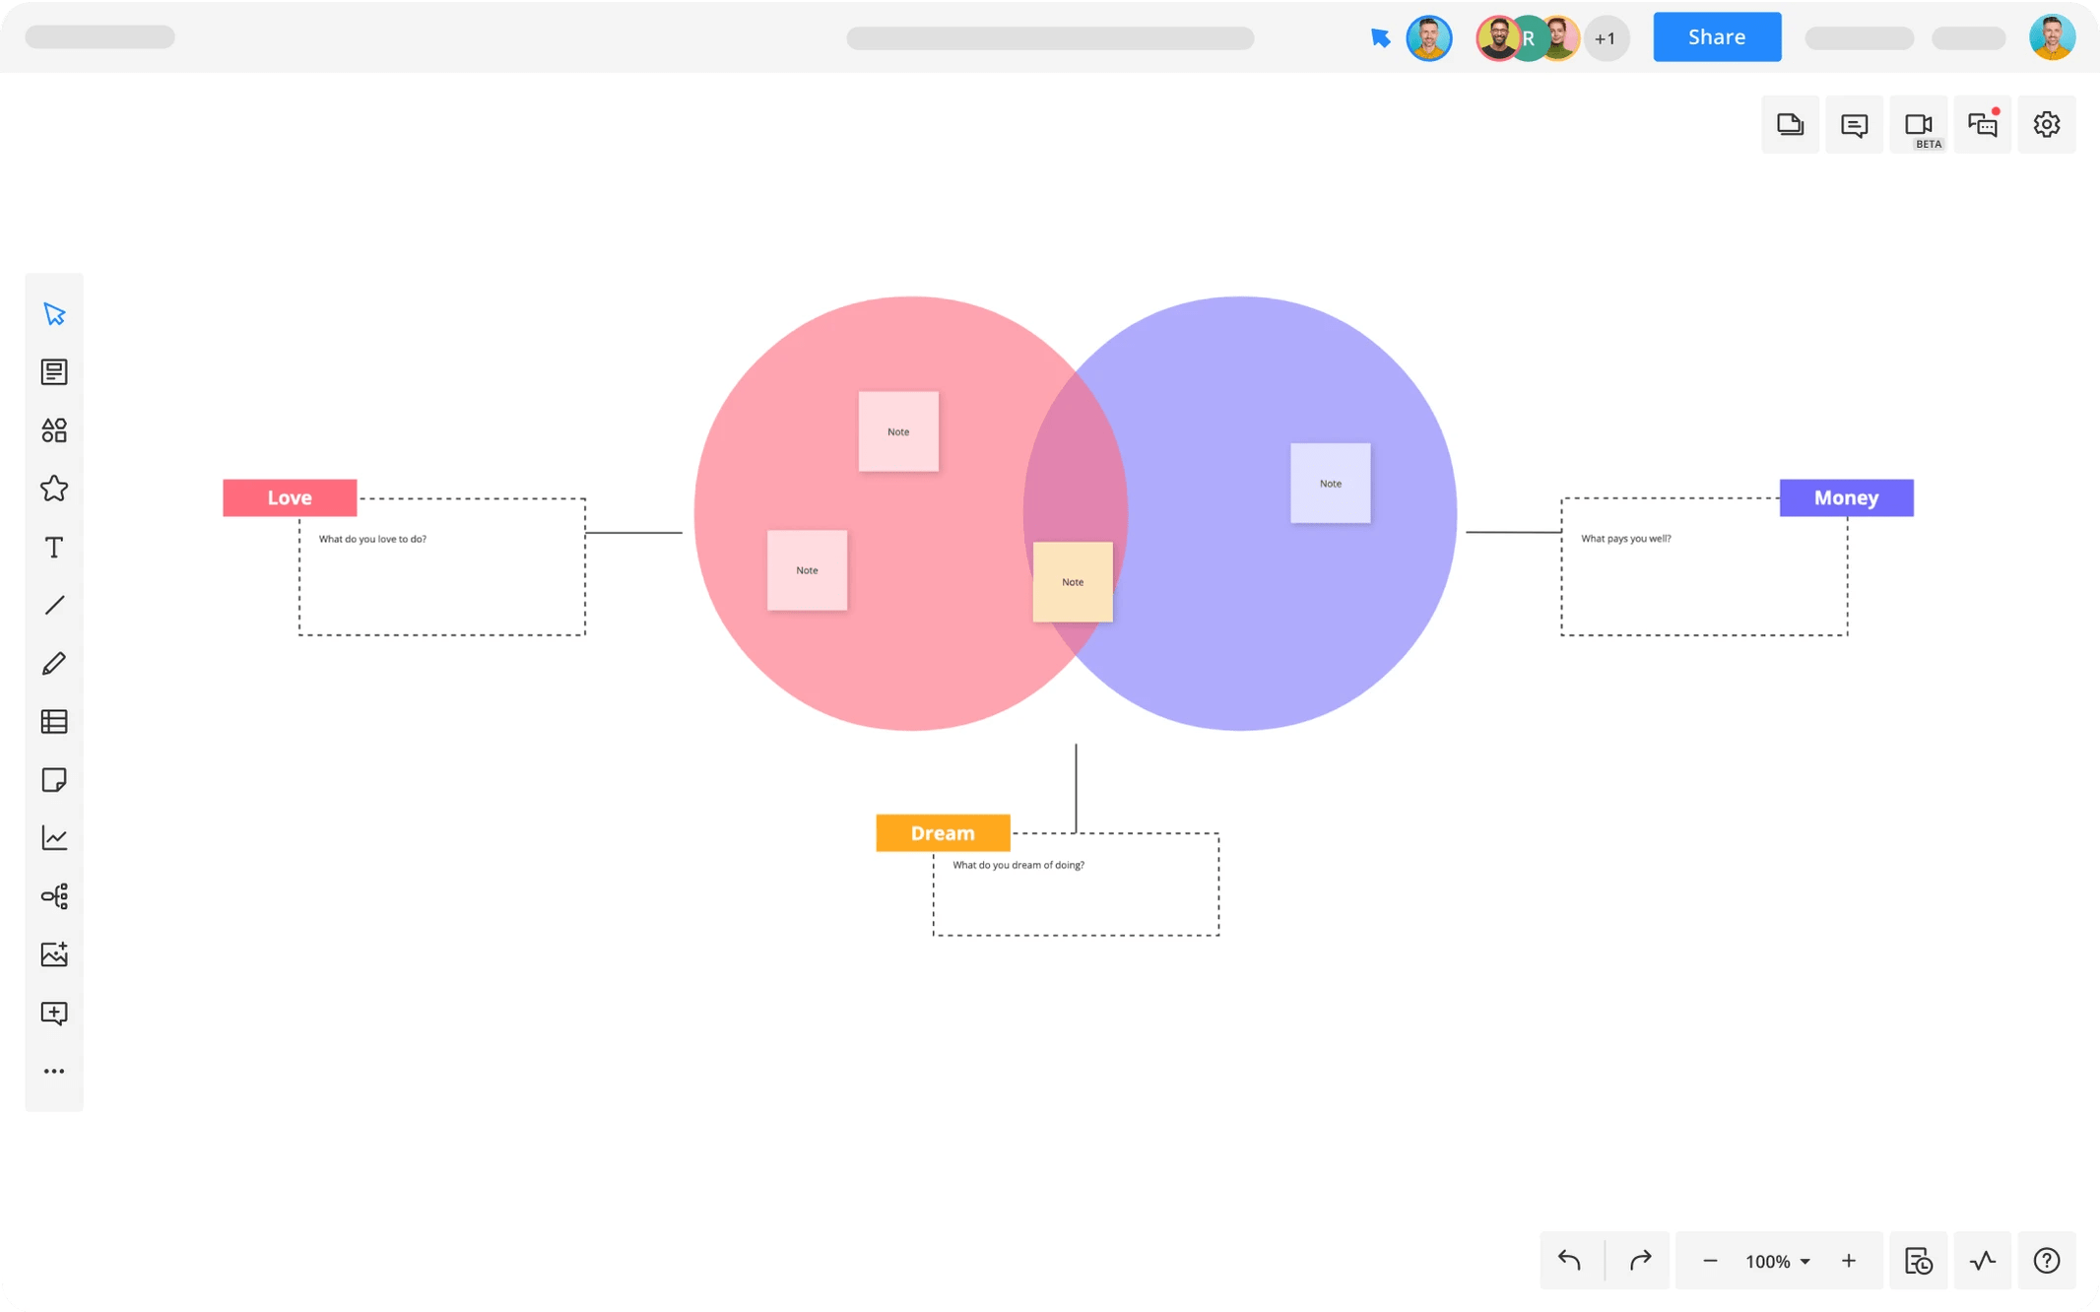Click the pink Love label
2100x1312 pixels.
(290, 497)
